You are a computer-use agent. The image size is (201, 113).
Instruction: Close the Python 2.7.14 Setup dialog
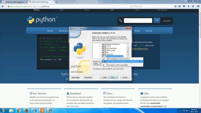128,28
